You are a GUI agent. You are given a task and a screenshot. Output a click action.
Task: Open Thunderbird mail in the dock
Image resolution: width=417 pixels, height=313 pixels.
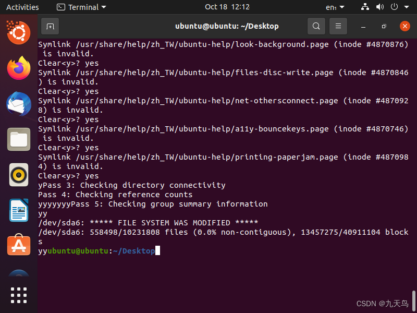[19, 104]
